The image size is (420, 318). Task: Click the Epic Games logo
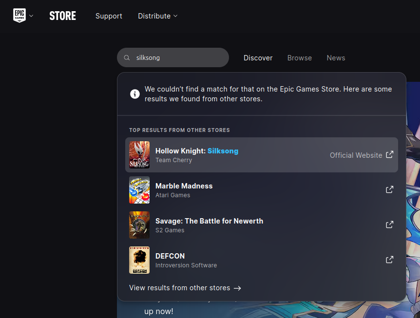tap(19, 16)
